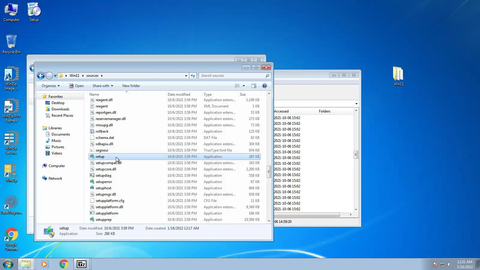Screen dimensions: 480x270
Task: Select Recent Places in navigation pane
Action: [x=62, y=115]
